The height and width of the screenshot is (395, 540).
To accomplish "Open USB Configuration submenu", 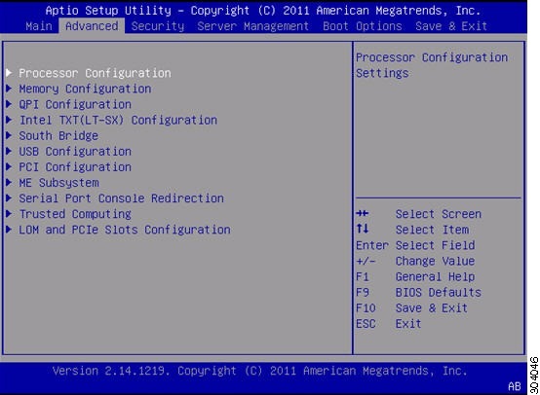I will (x=75, y=152).
